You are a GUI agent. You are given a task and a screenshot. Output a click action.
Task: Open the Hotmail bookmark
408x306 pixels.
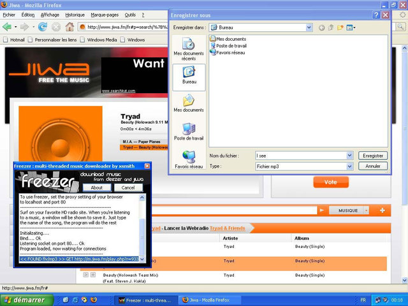pos(14,40)
